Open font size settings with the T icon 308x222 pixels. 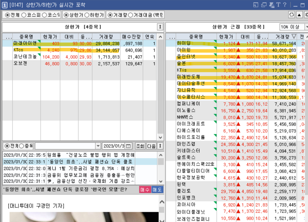click(x=278, y=5)
